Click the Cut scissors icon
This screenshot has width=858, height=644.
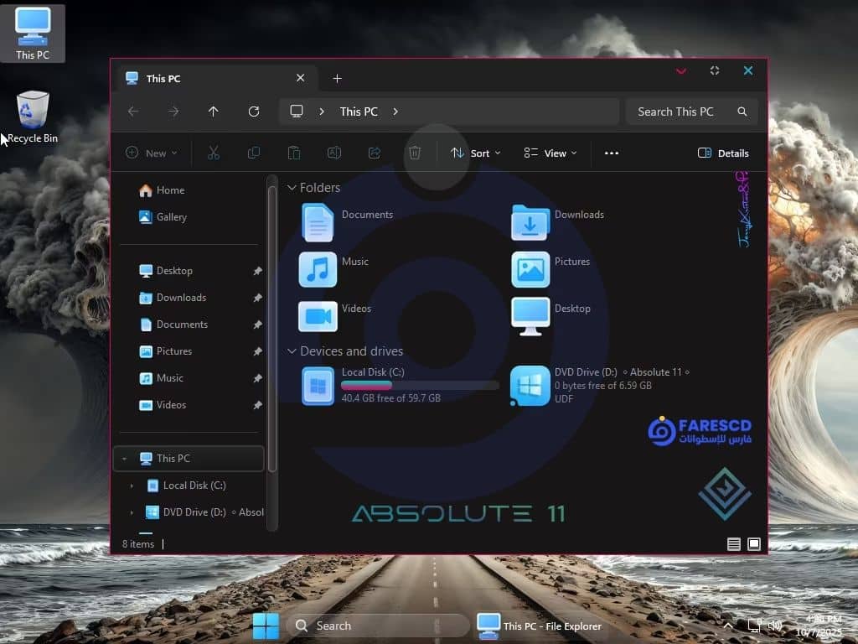(x=213, y=153)
